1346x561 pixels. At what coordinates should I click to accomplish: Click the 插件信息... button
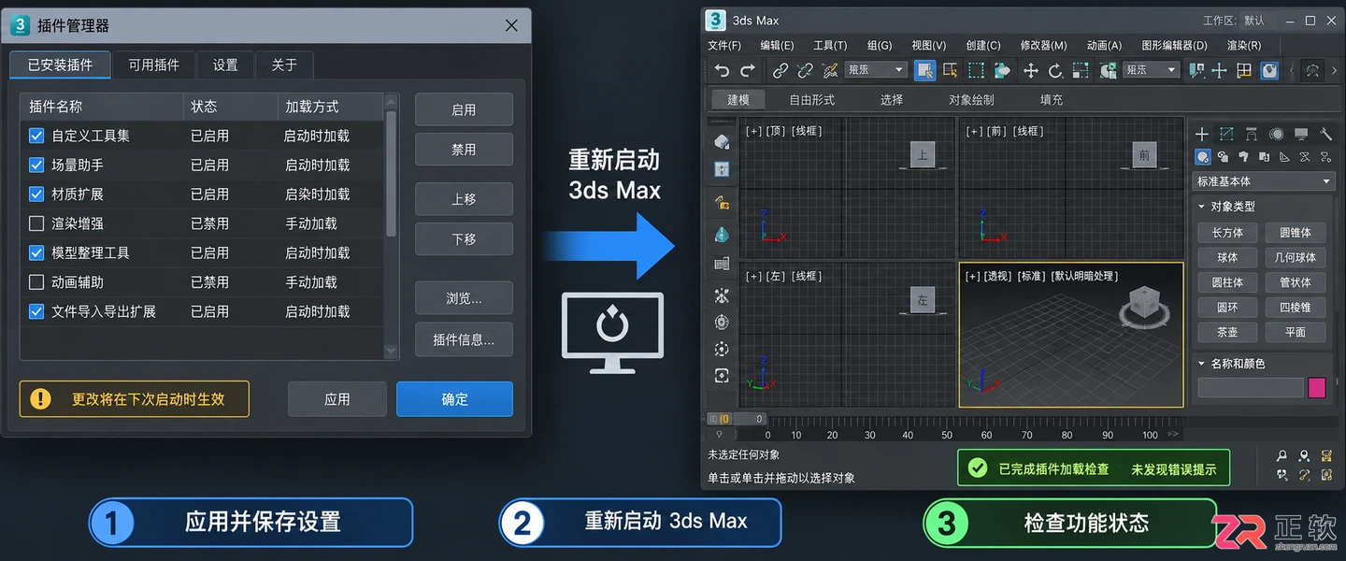(x=464, y=339)
